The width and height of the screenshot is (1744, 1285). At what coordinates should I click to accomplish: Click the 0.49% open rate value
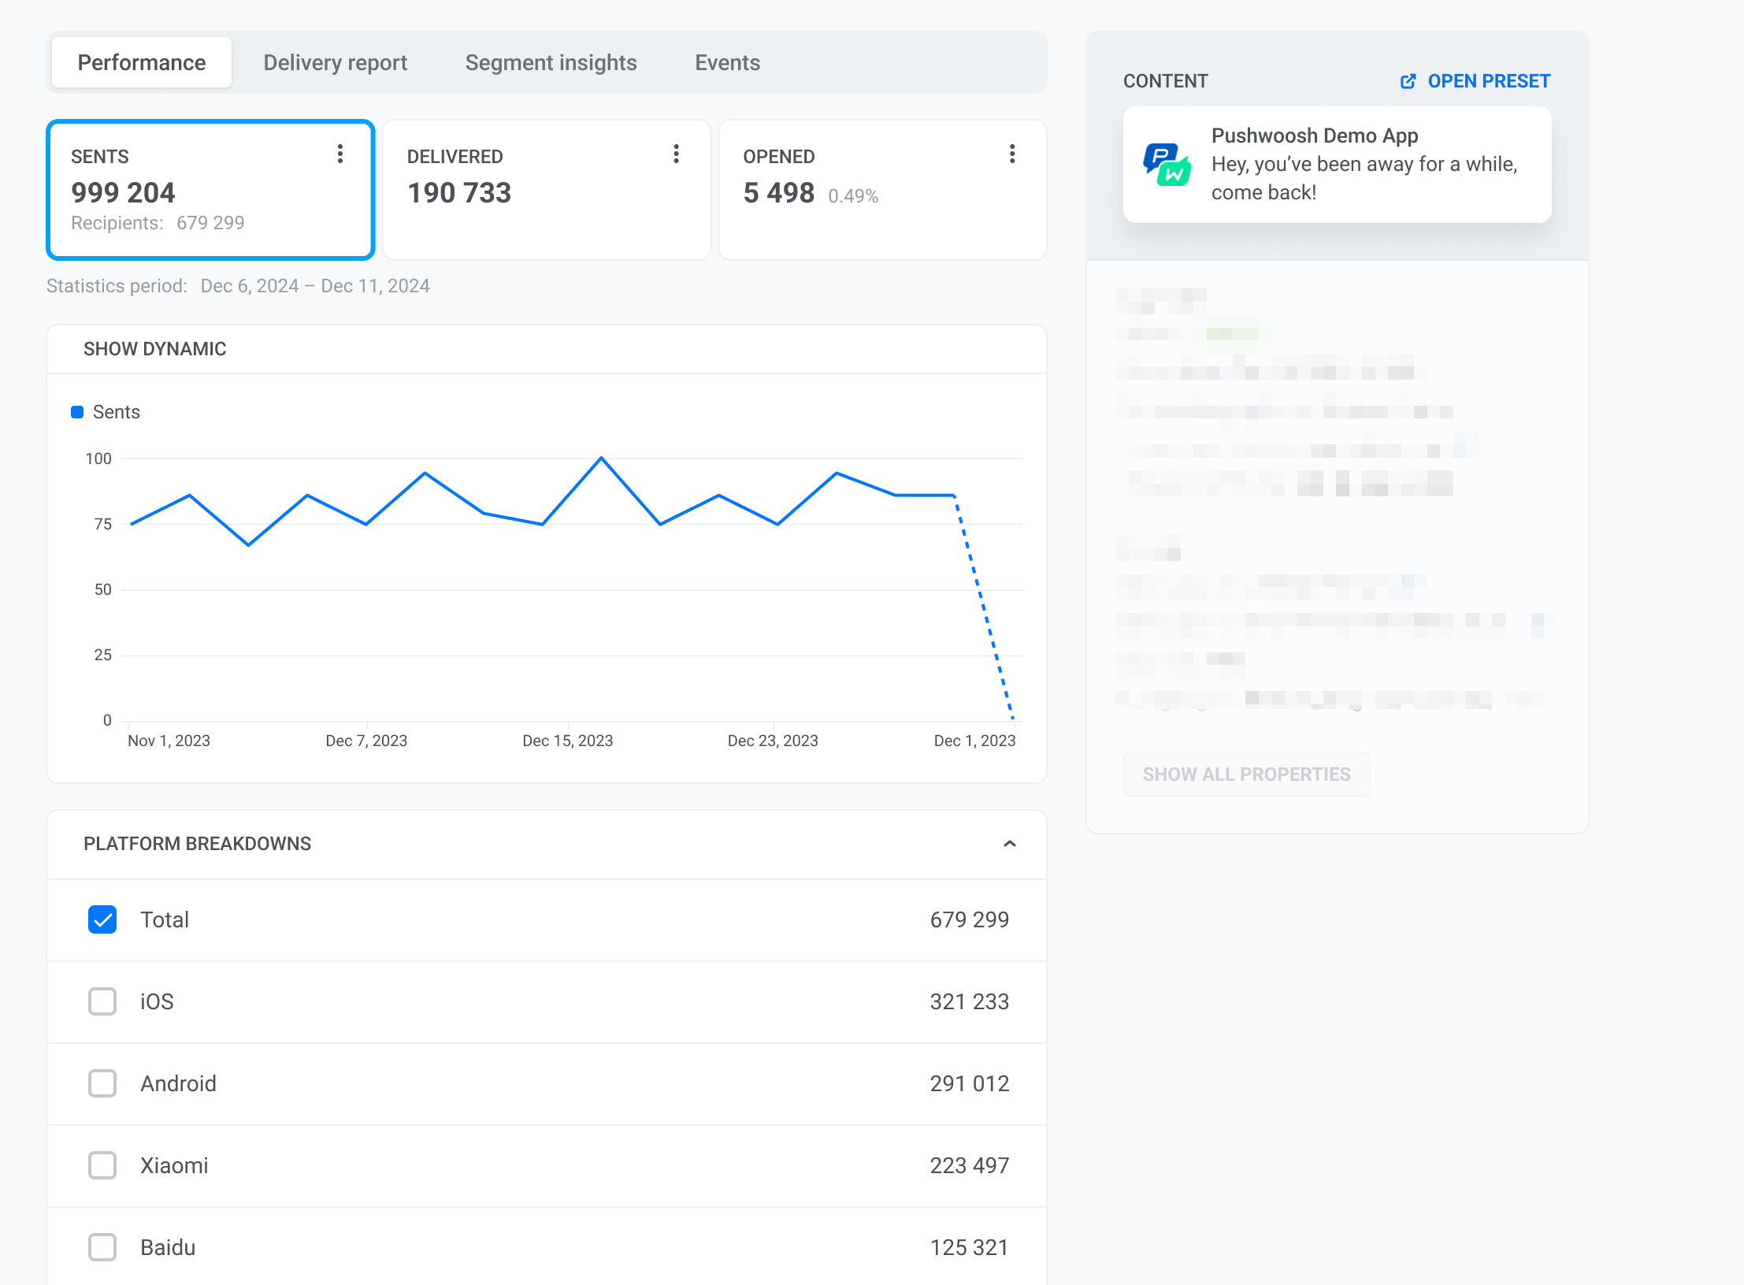click(x=853, y=196)
